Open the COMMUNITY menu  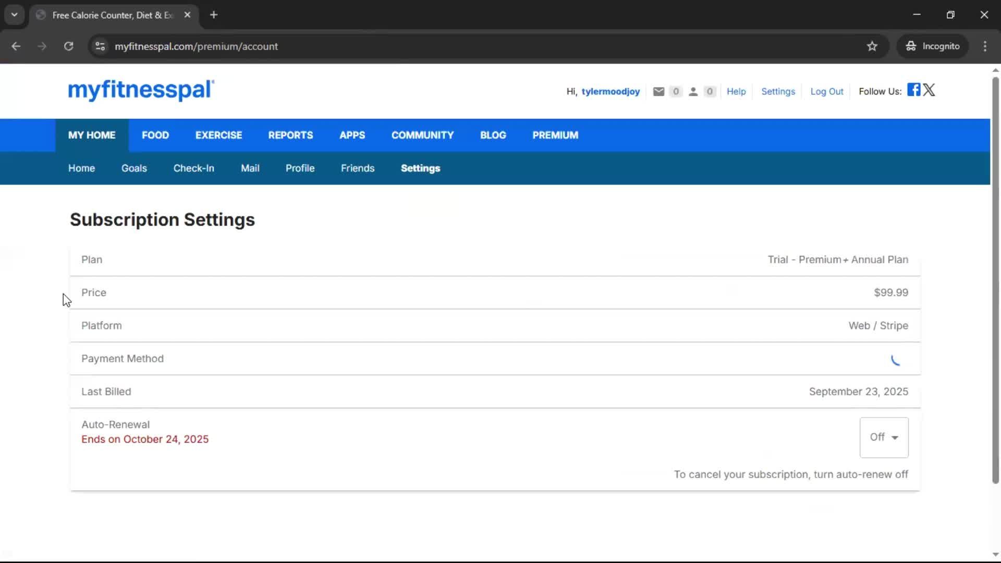(422, 136)
